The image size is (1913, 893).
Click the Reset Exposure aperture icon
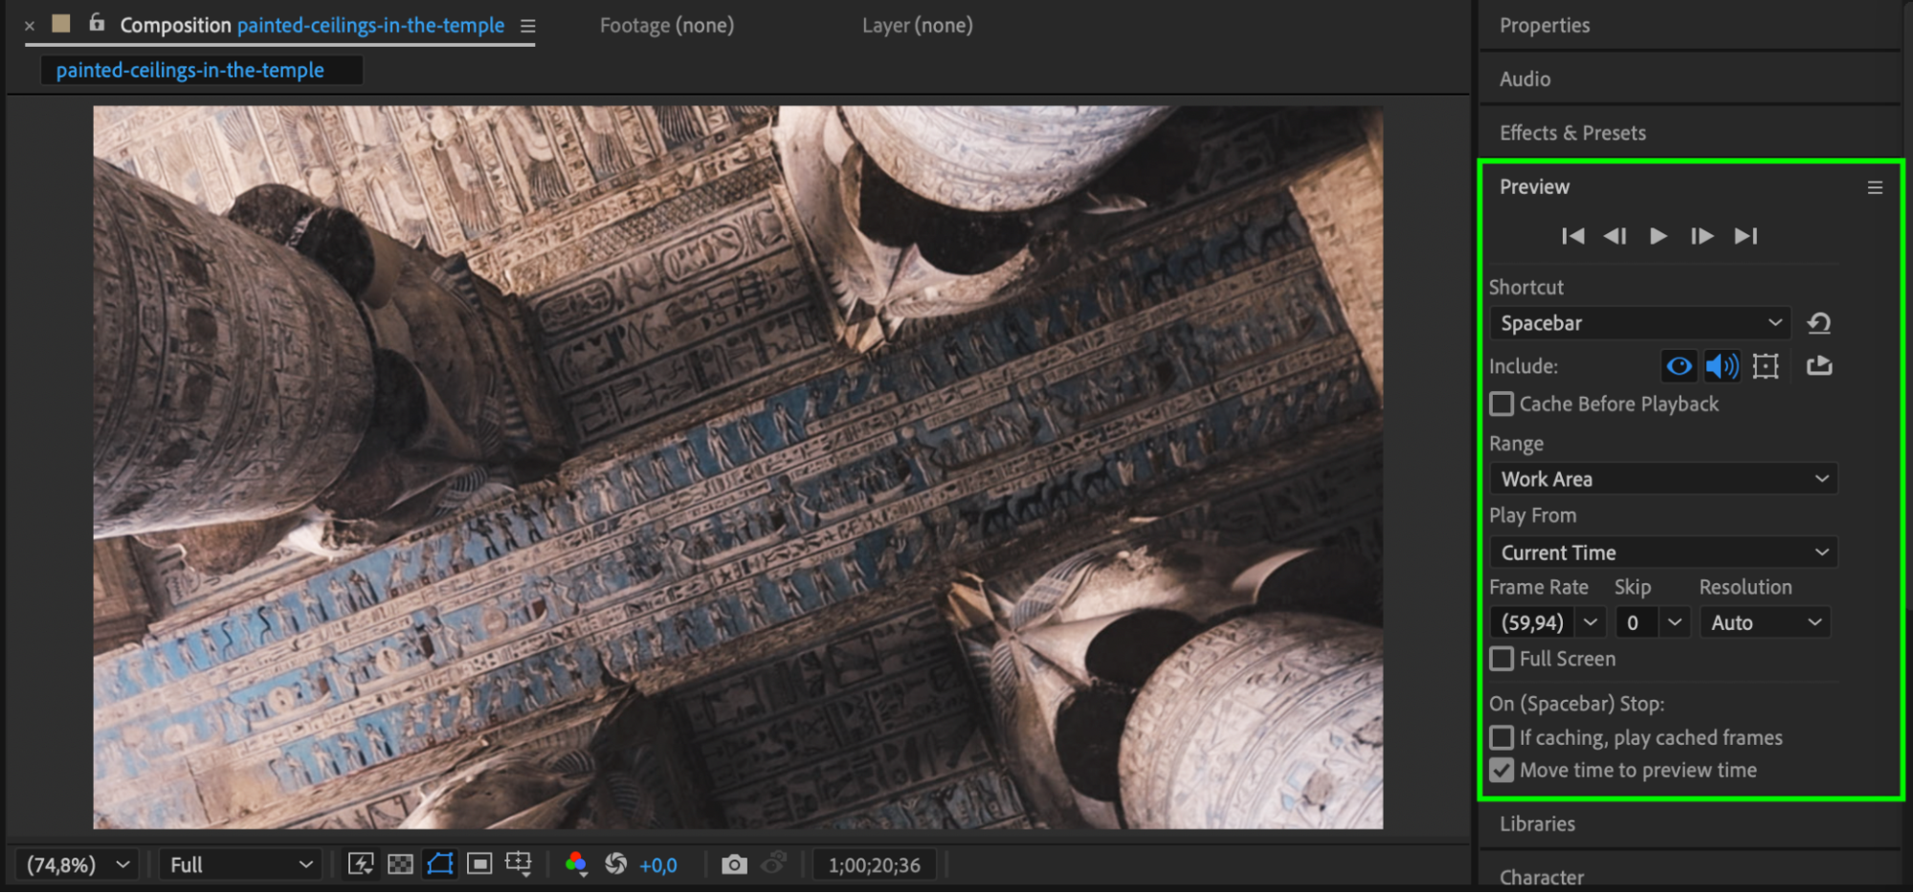(x=615, y=864)
